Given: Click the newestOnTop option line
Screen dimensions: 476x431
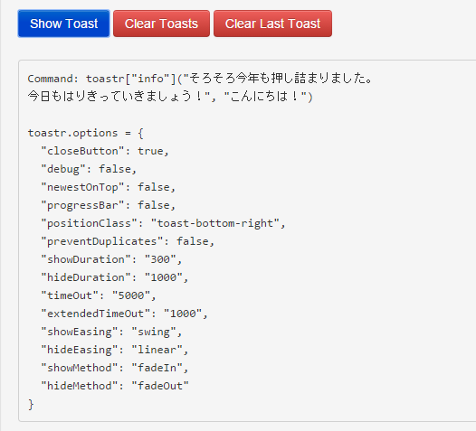Looking at the screenshot, I should pyautogui.click(x=108, y=187).
